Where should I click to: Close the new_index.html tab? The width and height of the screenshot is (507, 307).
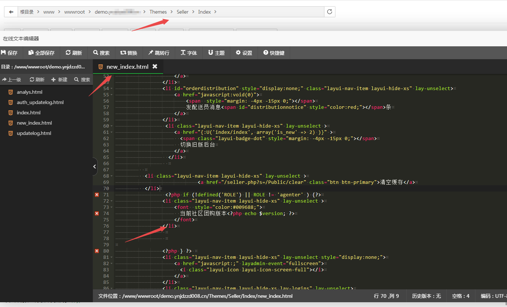click(155, 67)
